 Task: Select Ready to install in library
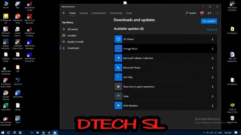75,42
